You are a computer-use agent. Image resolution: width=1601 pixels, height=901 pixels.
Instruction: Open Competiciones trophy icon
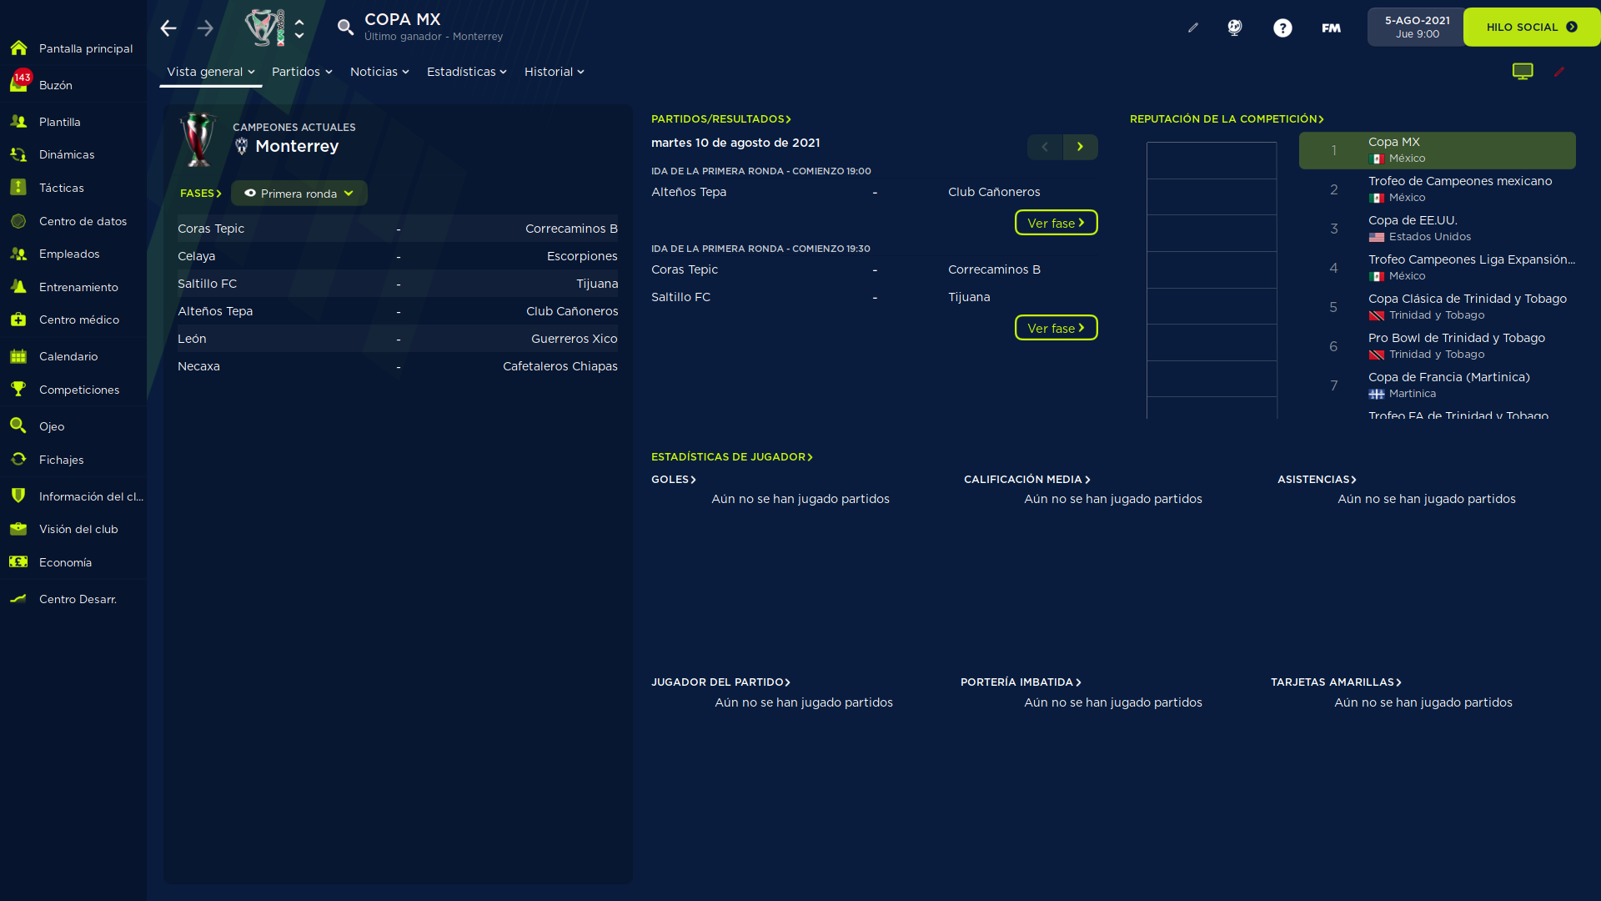coord(18,390)
